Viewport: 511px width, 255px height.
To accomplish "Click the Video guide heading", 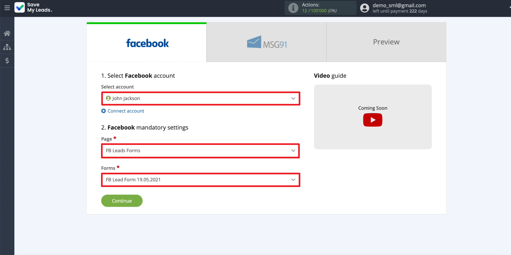I will (330, 76).
